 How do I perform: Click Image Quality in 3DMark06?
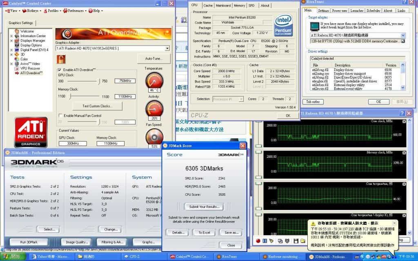77,242
